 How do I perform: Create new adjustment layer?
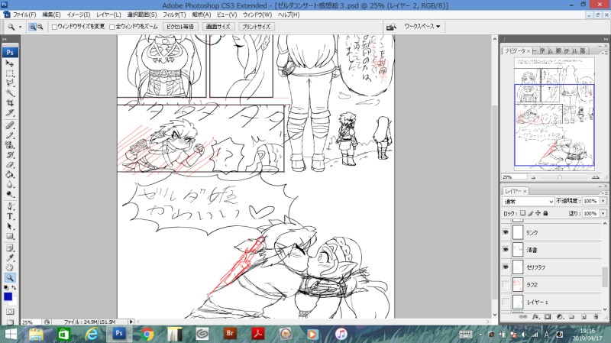click(560, 317)
